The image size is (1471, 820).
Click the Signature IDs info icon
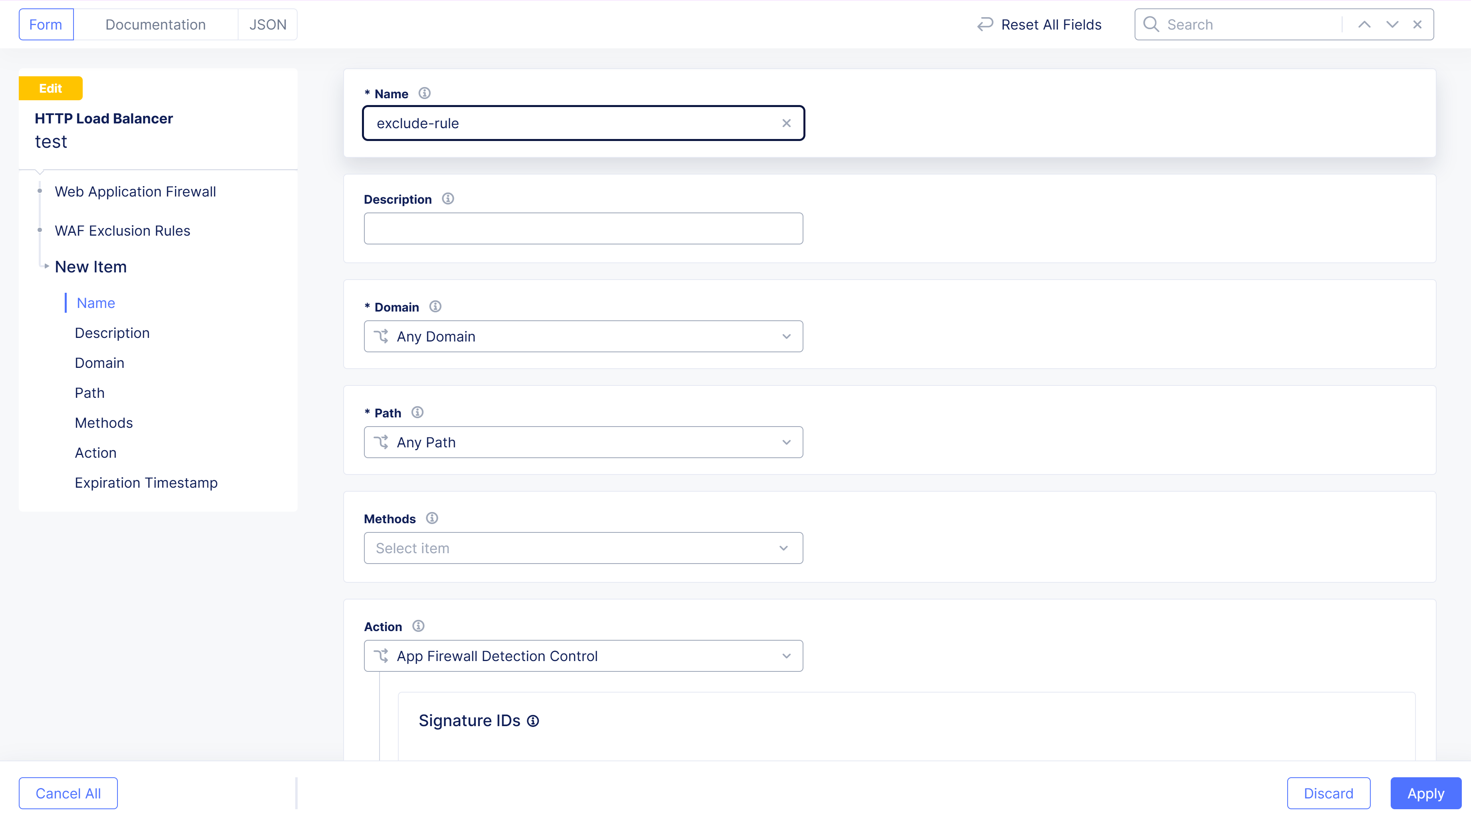tap(533, 721)
